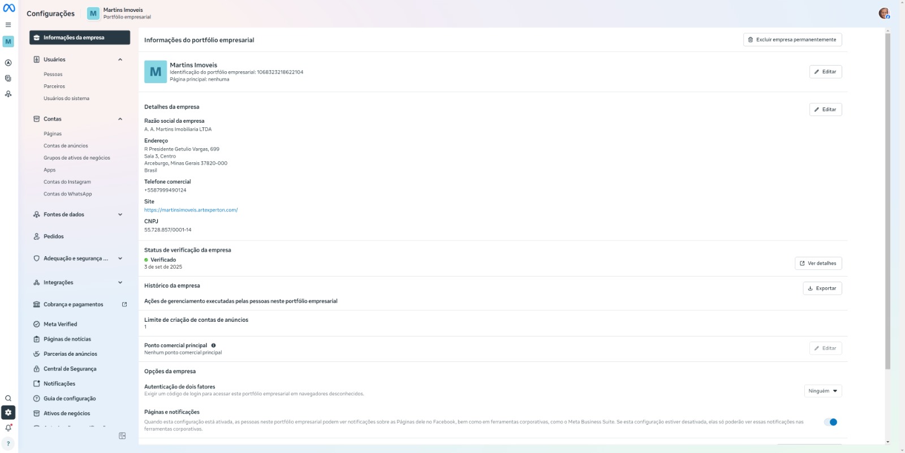
Task: Click the search magnifier icon
Action: (x=8, y=398)
